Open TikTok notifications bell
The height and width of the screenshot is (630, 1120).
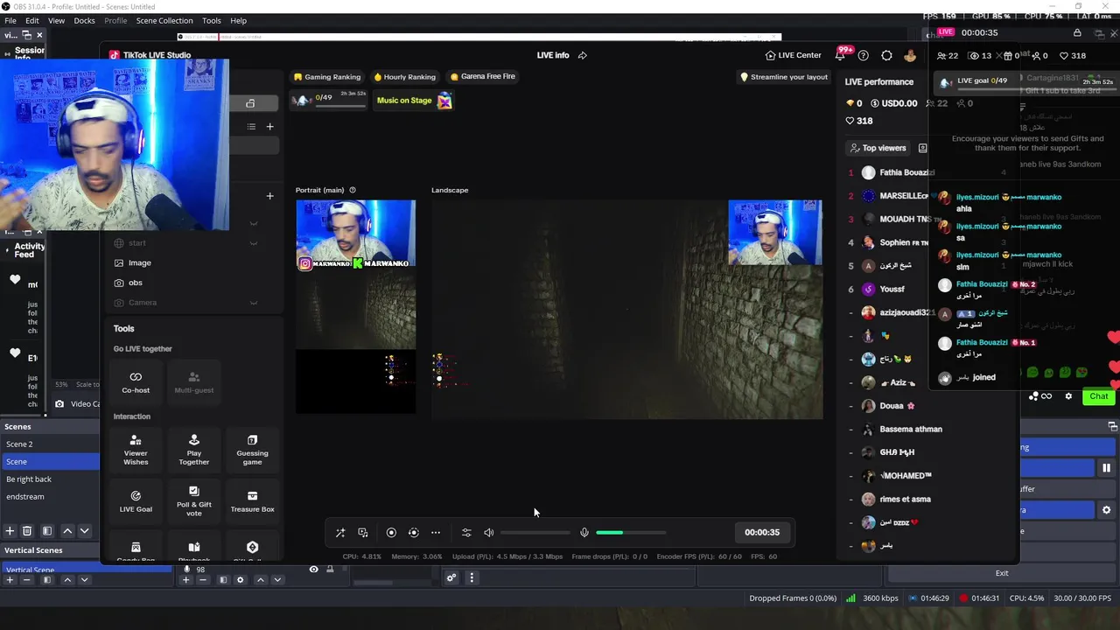(x=840, y=55)
